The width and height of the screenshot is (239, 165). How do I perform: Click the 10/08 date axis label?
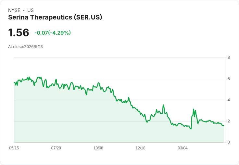pos(98,148)
